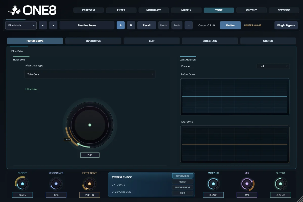Show the WAVEFORM view in System Check panel
Image resolution: width=303 pixels, height=202 pixels.
tap(183, 187)
